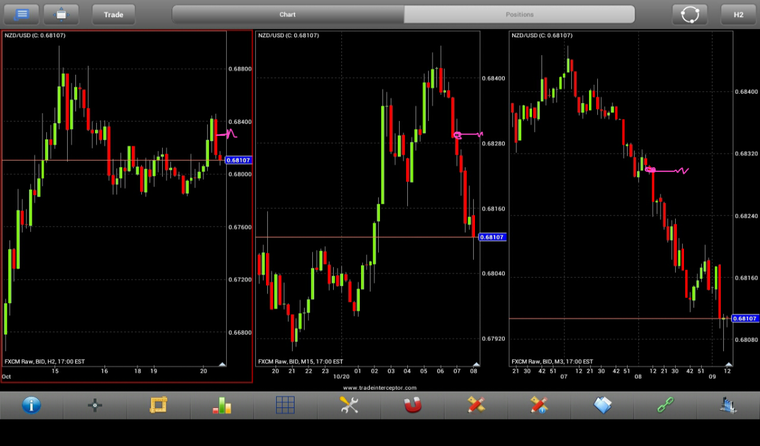Tap the scroll-to-latest arrow on M3 chart

tap(728, 364)
